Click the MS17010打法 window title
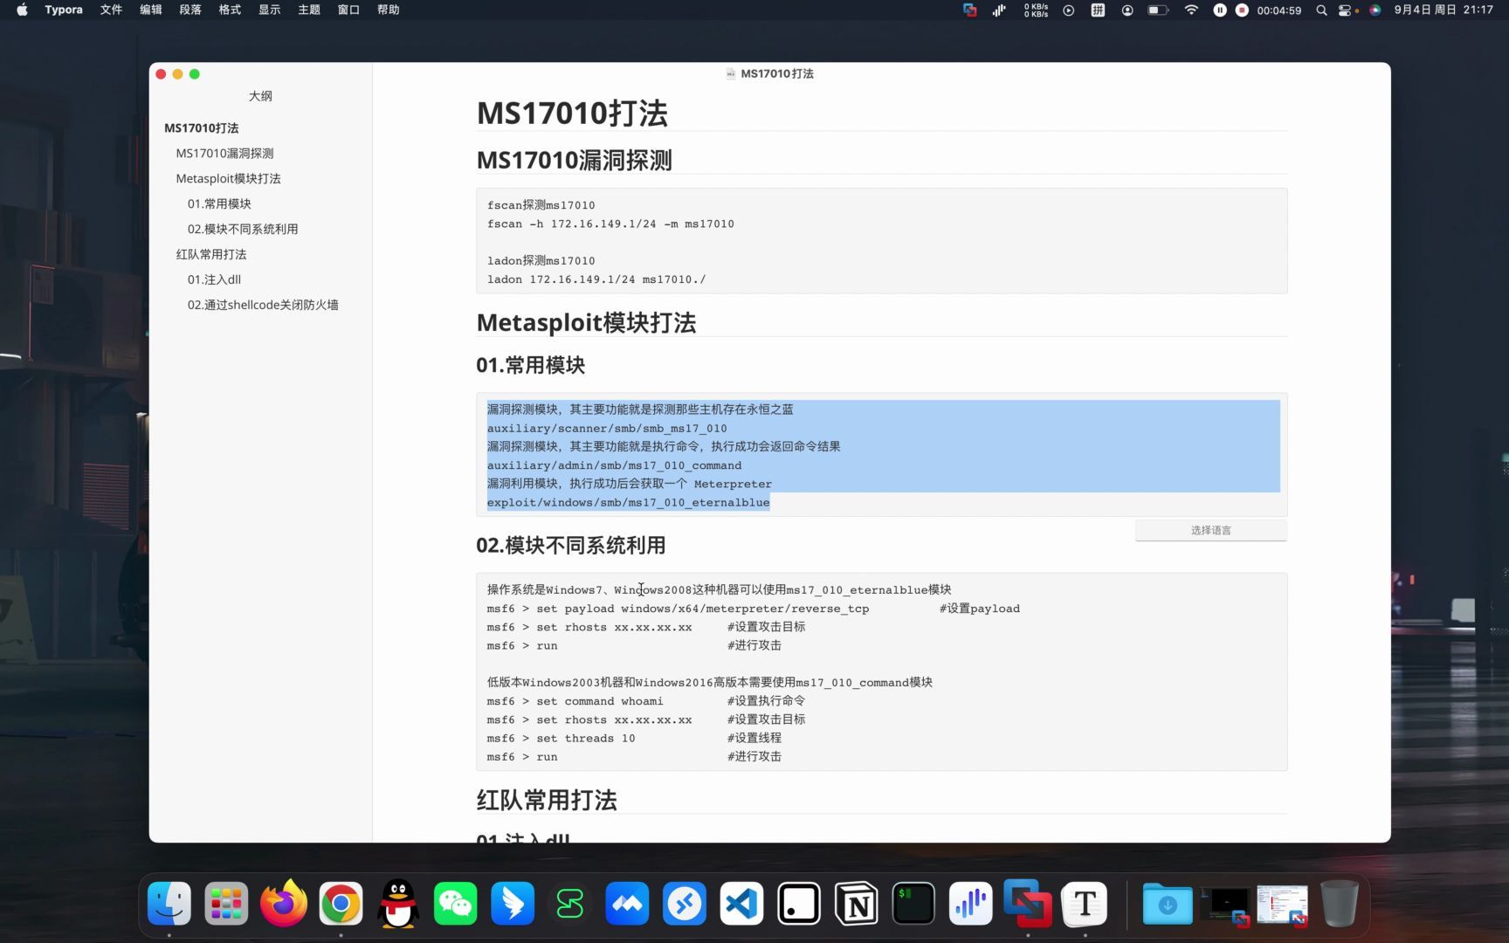 coord(777,73)
